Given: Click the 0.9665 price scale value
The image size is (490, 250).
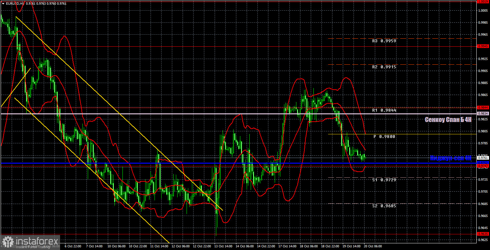Looking at the screenshot, I should coord(483,216).
